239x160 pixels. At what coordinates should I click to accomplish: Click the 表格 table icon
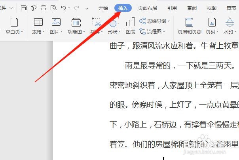(38, 22)
